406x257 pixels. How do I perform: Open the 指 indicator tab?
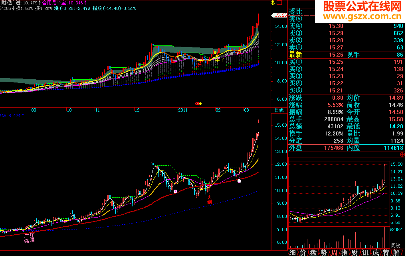(x=345, y=253)
